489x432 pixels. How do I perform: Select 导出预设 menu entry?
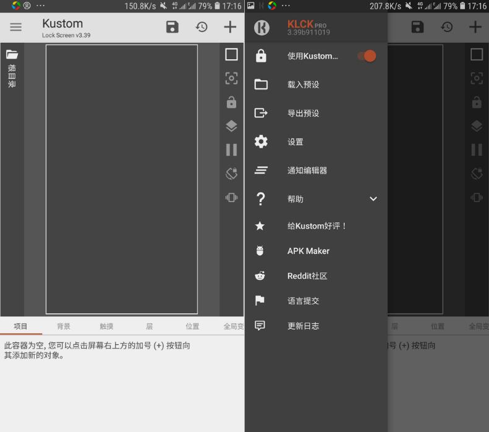[x=316, y=113]
